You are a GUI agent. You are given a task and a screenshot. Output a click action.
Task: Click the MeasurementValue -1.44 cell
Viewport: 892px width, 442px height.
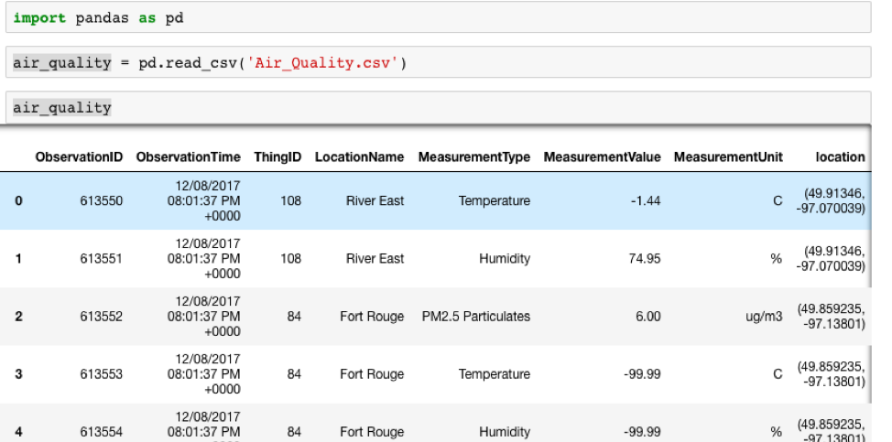[646, 200]
